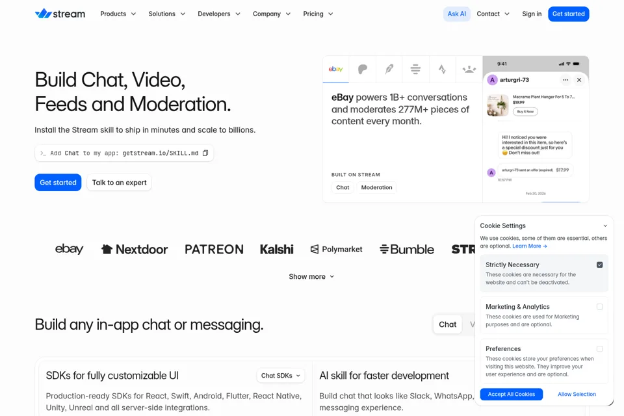This screenshot has height=416, width=624.
Task: Copy the SKILL.md command with copy icon
Action: [x=205, y=153]
